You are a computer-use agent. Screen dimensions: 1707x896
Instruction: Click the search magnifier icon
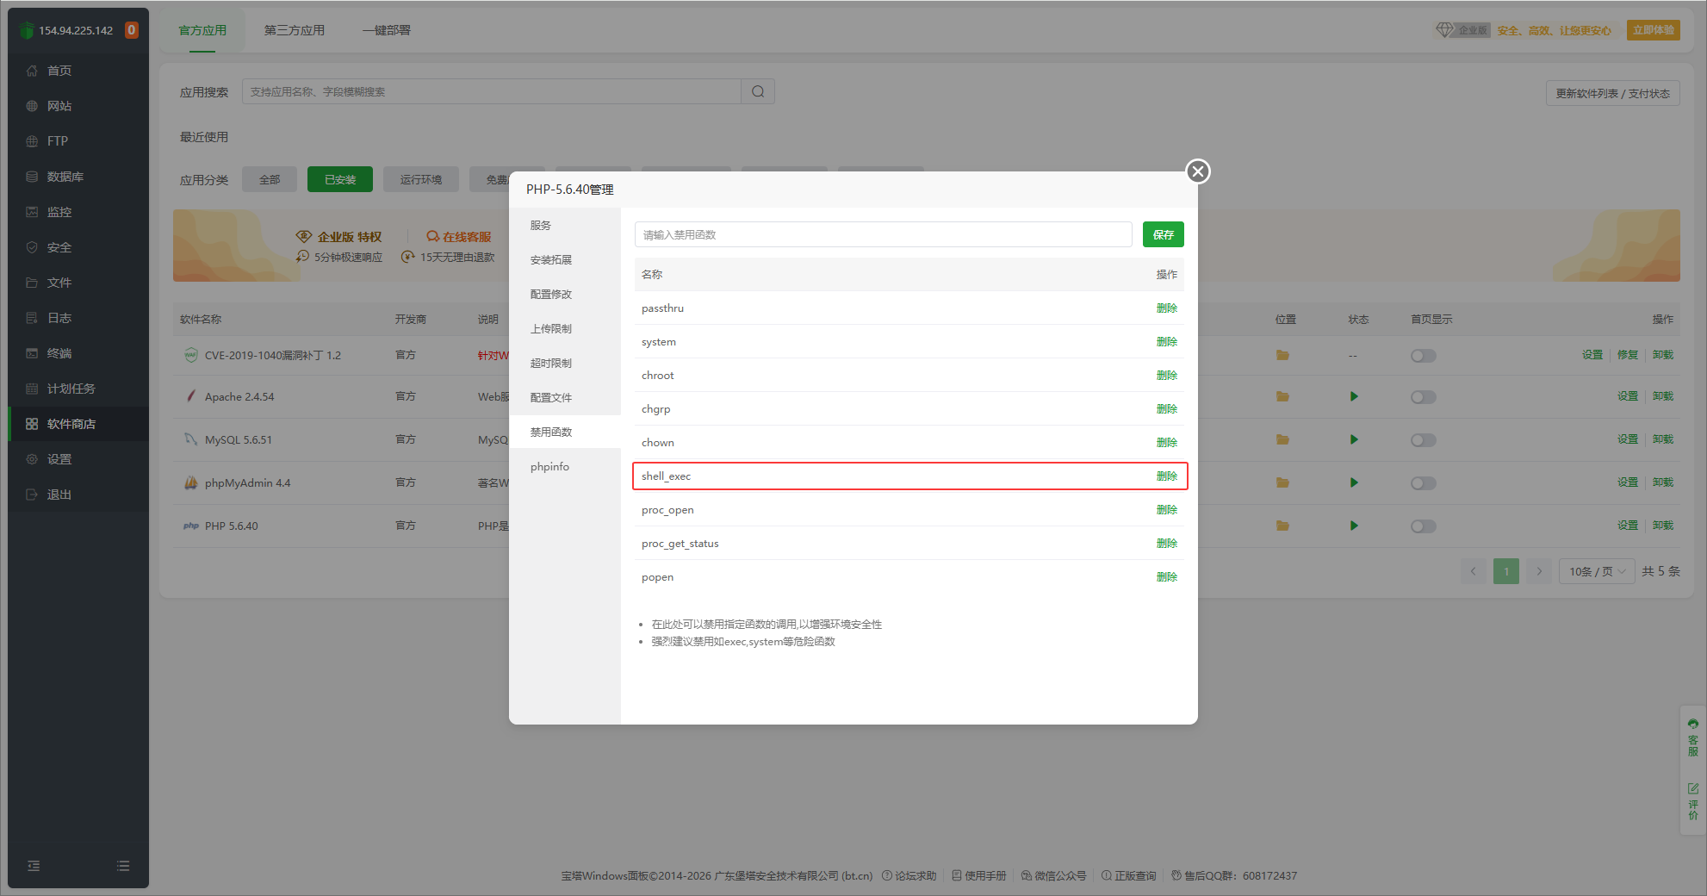[758, 92]
